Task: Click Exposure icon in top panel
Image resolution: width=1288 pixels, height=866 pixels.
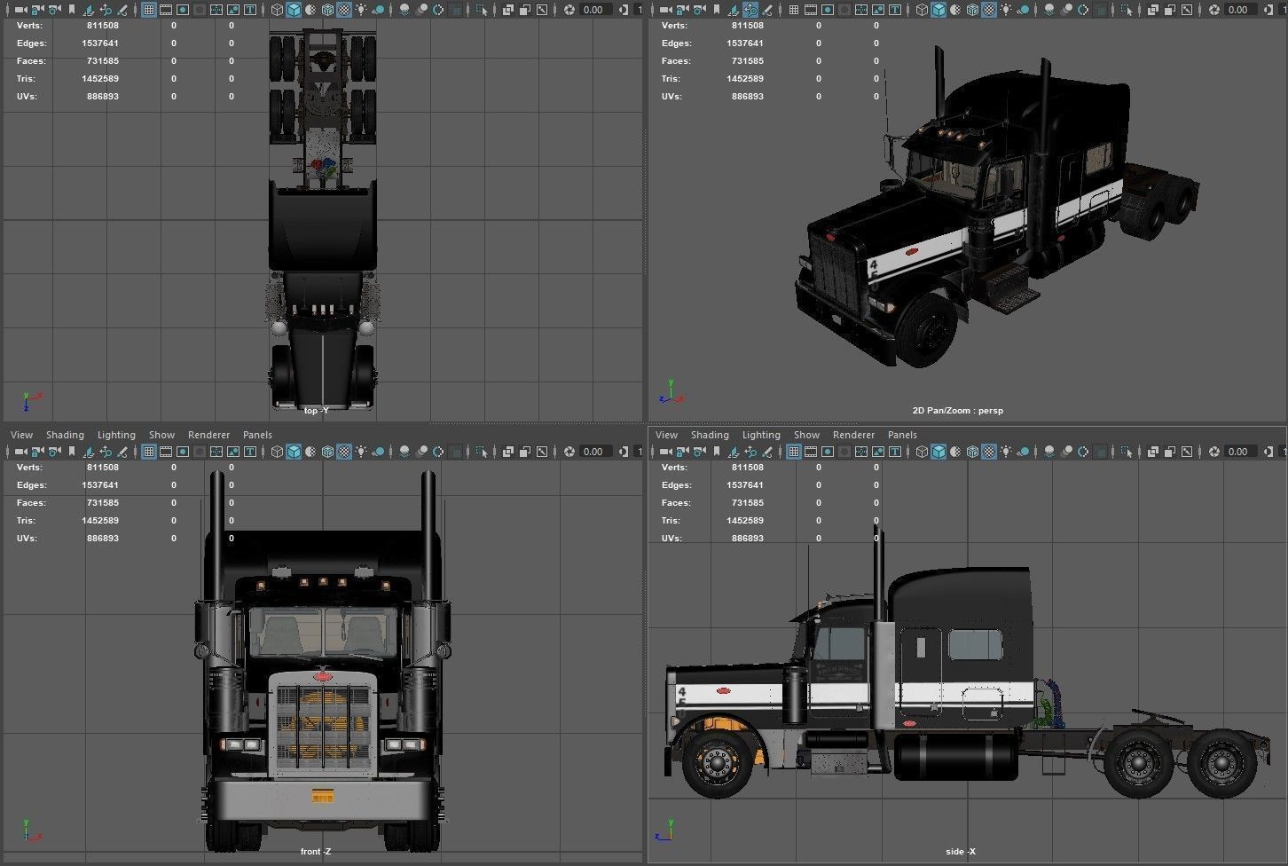Action: click(x=569, y=10)
